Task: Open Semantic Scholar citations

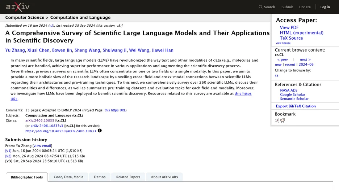Action: (294, 99)
